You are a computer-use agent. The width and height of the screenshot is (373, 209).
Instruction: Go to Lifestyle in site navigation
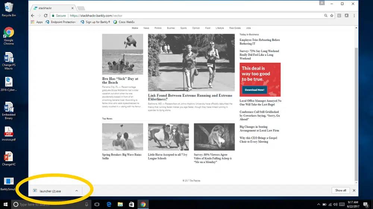pyautogui.click(x=220, y=28)
